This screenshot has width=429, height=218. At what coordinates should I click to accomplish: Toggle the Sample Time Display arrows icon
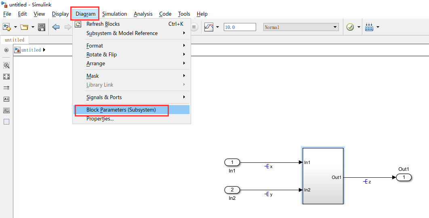pos(6,88)
